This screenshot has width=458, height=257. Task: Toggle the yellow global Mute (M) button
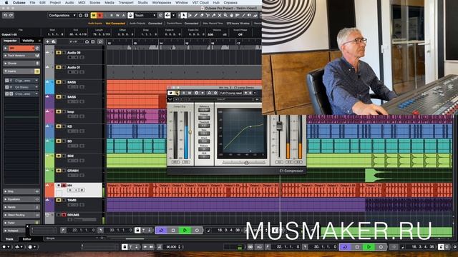(94, 16)
